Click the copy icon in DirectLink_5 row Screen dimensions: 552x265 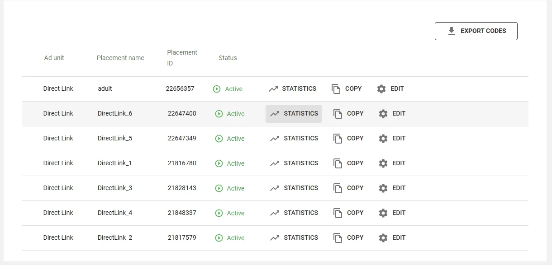338,139
